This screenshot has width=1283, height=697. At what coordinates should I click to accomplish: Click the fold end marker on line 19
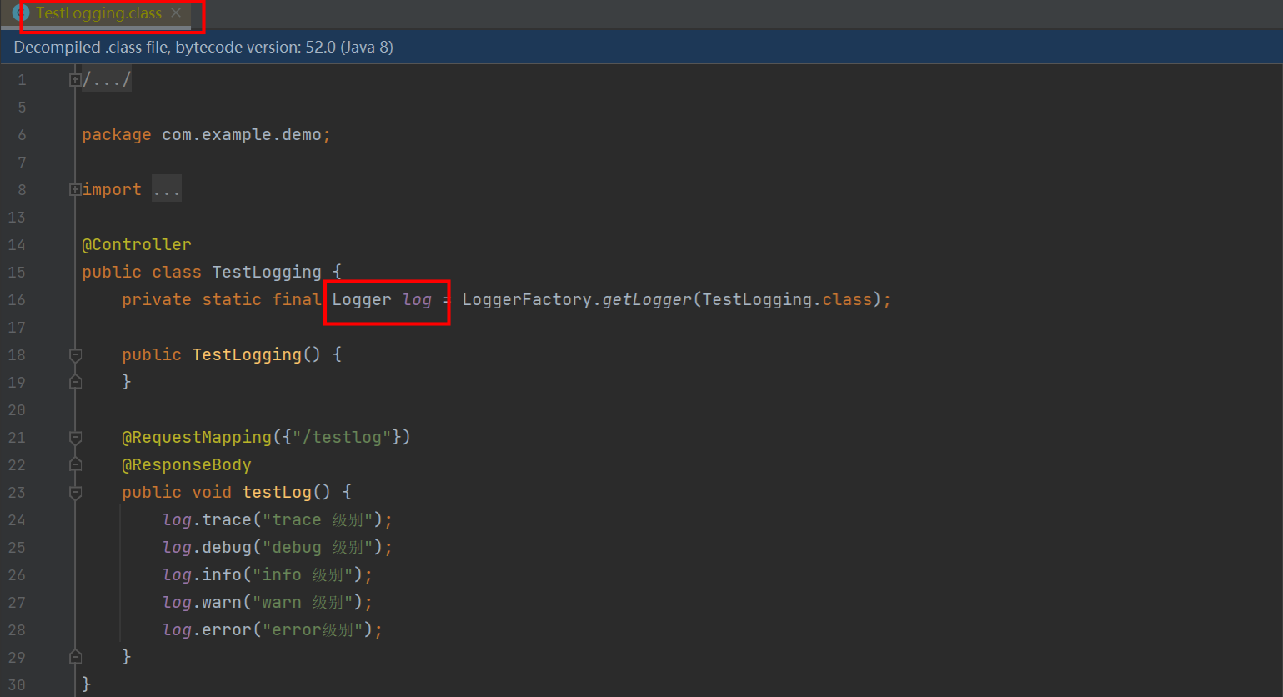[75, 382]
